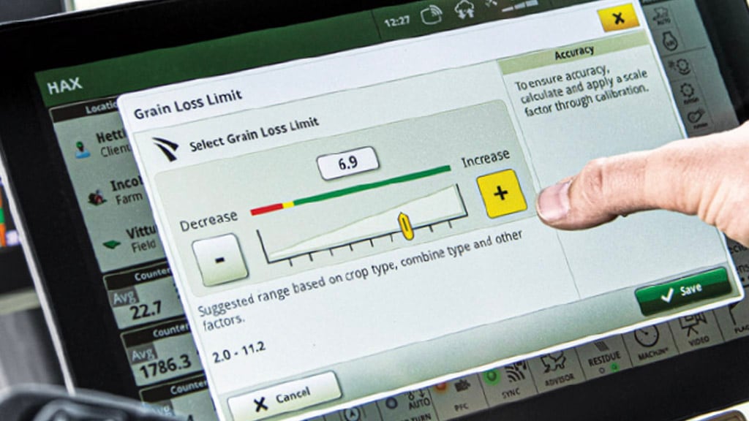Tap the bottle-shaped icon in right sidebar
Viewport: 749px width, 421px height.
click(x=671, y=42)
